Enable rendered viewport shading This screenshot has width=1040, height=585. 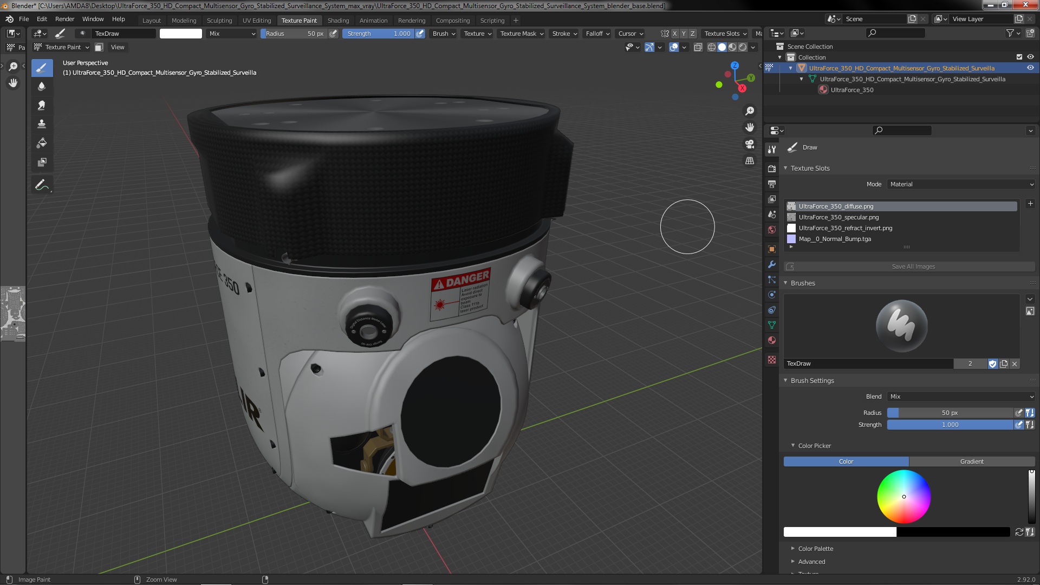(x=743, y=47)
